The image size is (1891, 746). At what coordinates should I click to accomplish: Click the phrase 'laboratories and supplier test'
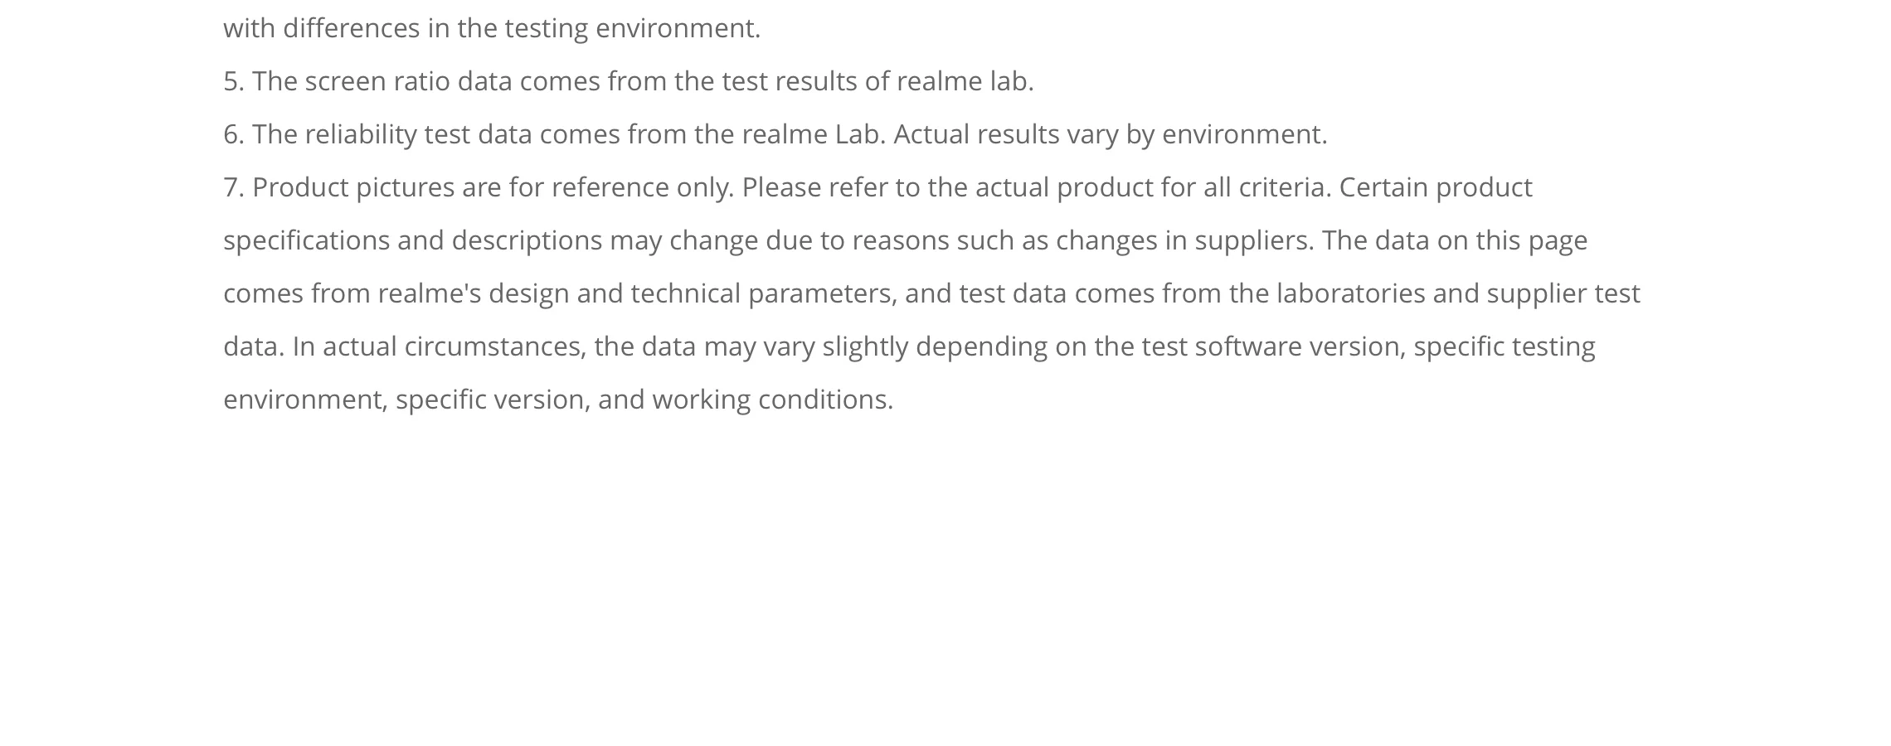[x=1458, y=293]
